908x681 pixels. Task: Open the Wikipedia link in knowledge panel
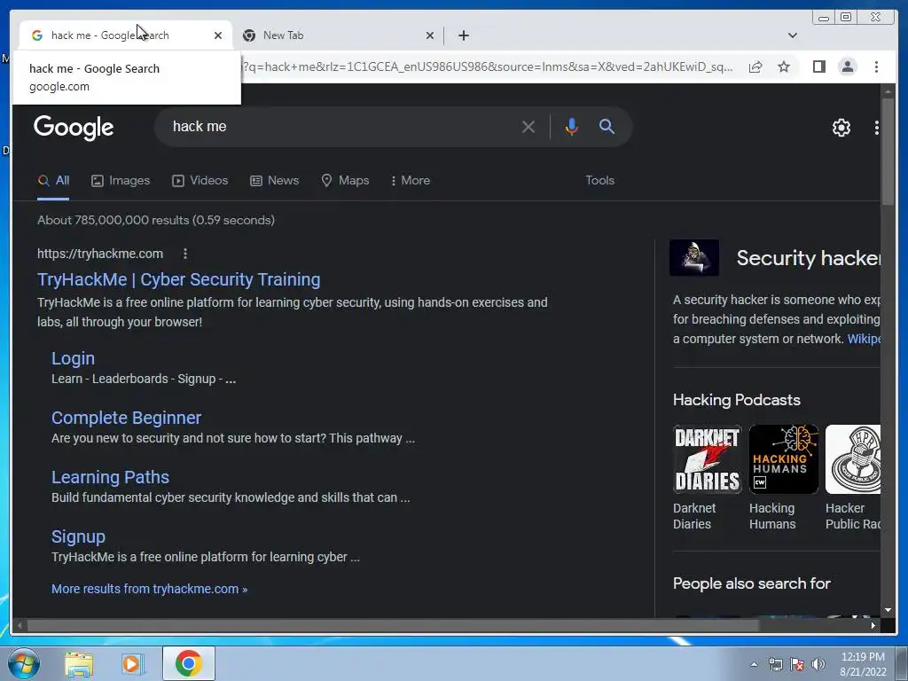864,339
